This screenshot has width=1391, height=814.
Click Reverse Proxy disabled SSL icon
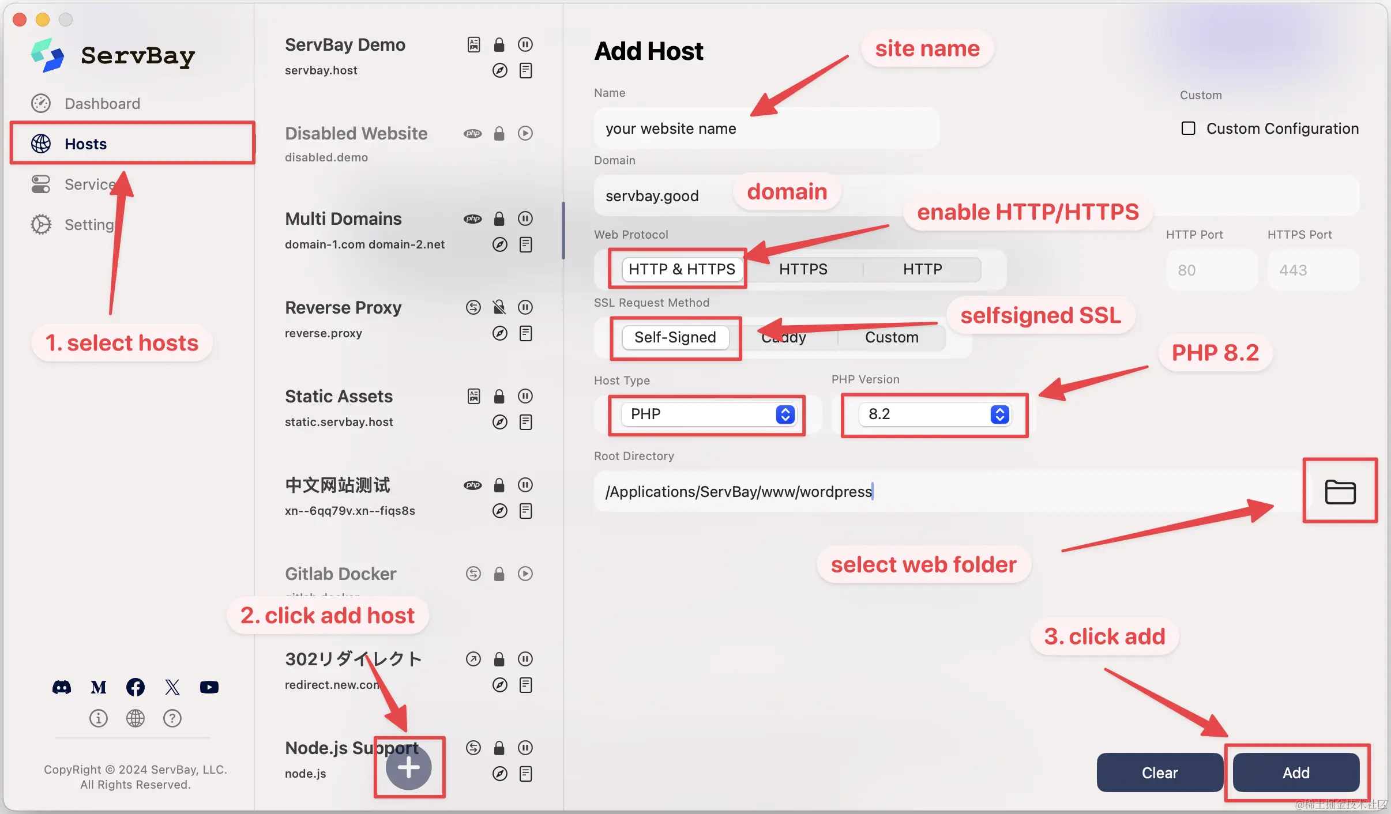[x=499, y=307]
